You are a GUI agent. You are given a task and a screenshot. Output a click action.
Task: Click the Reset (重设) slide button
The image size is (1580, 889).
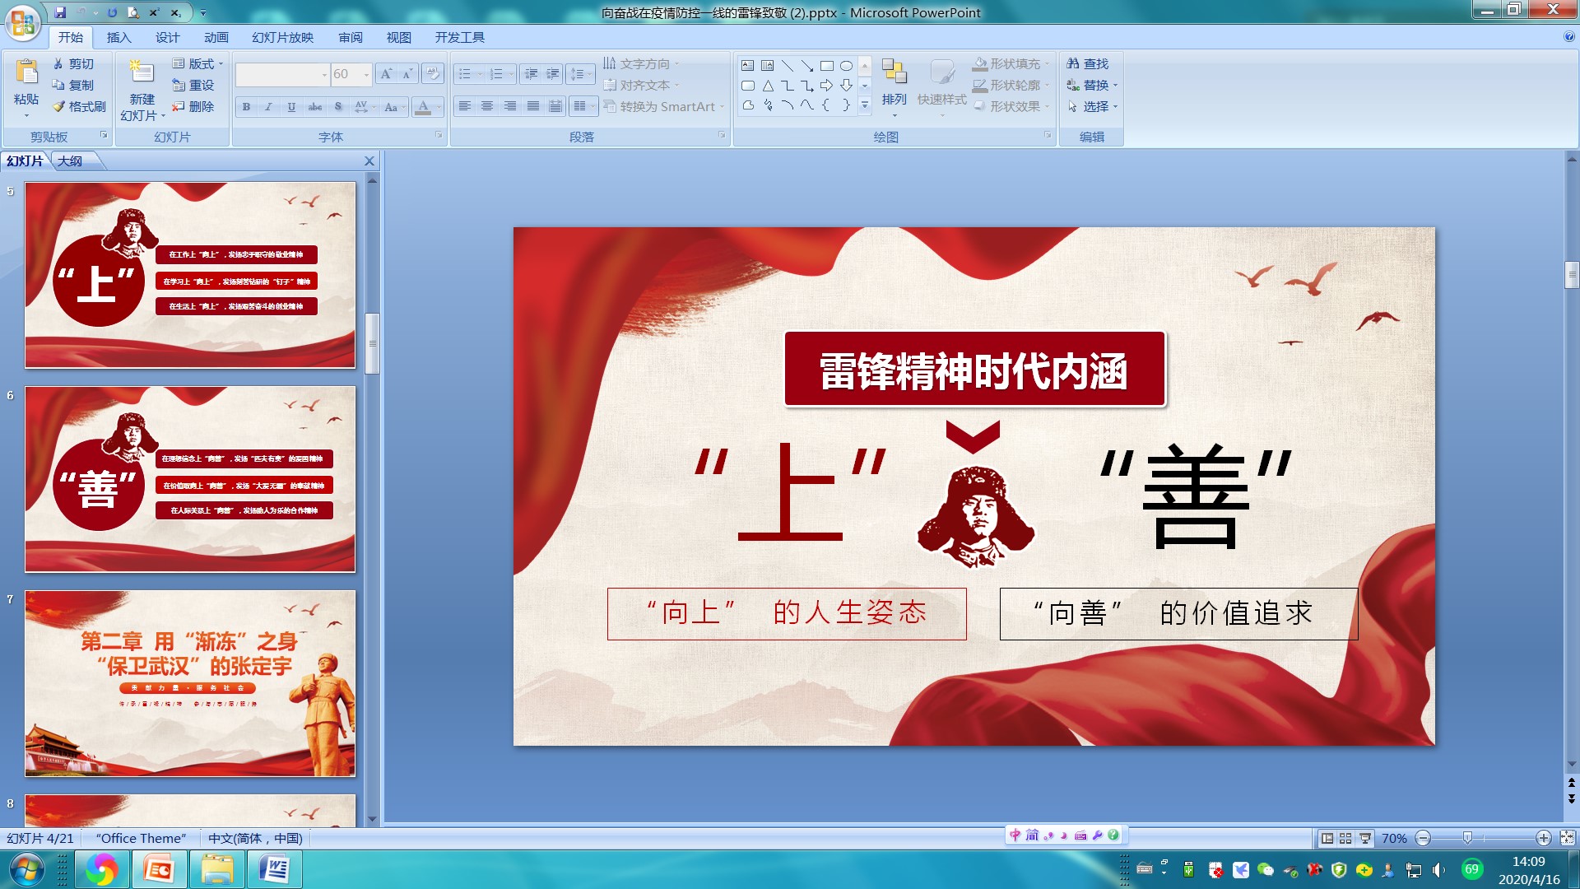coord(193,85)
